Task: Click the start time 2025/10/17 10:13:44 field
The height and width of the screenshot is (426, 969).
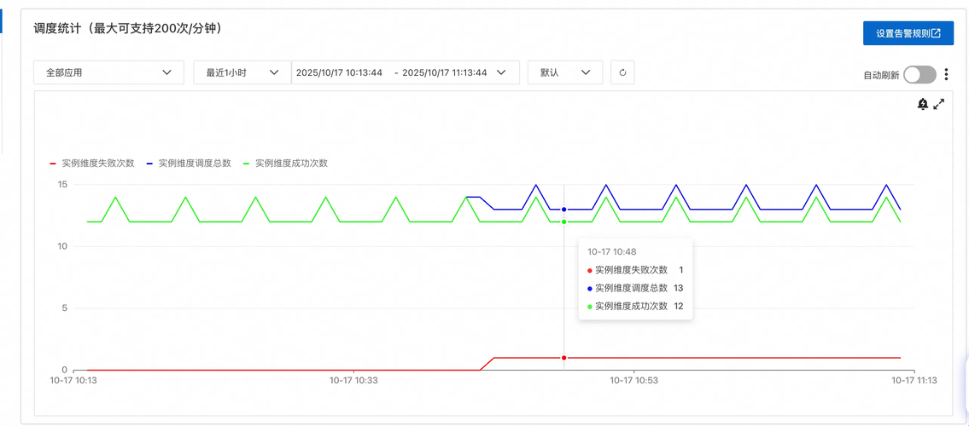Action: click(x=339, y=72)
